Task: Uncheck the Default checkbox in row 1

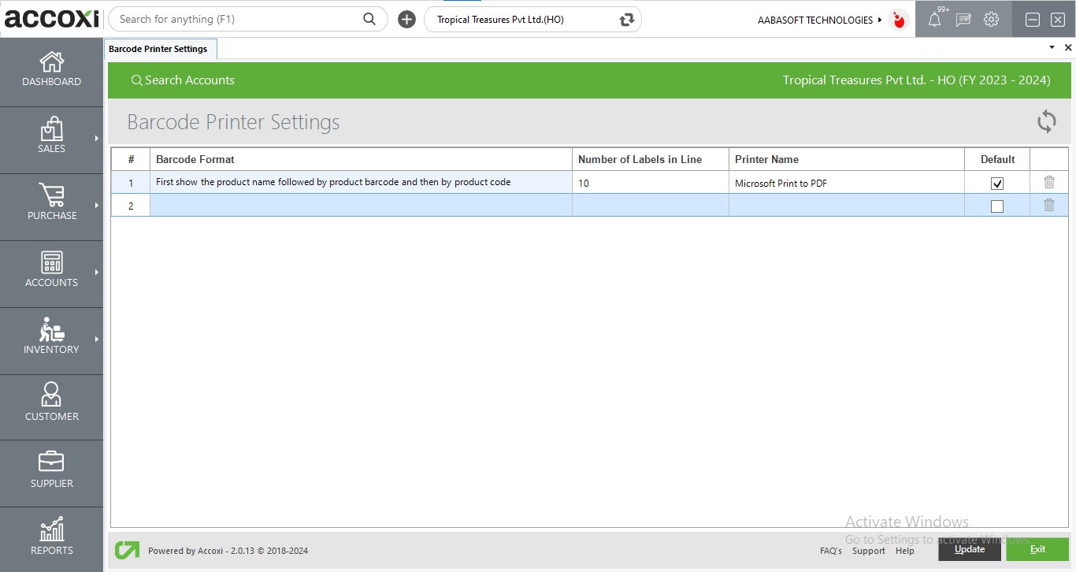Action: coord(996,184)
